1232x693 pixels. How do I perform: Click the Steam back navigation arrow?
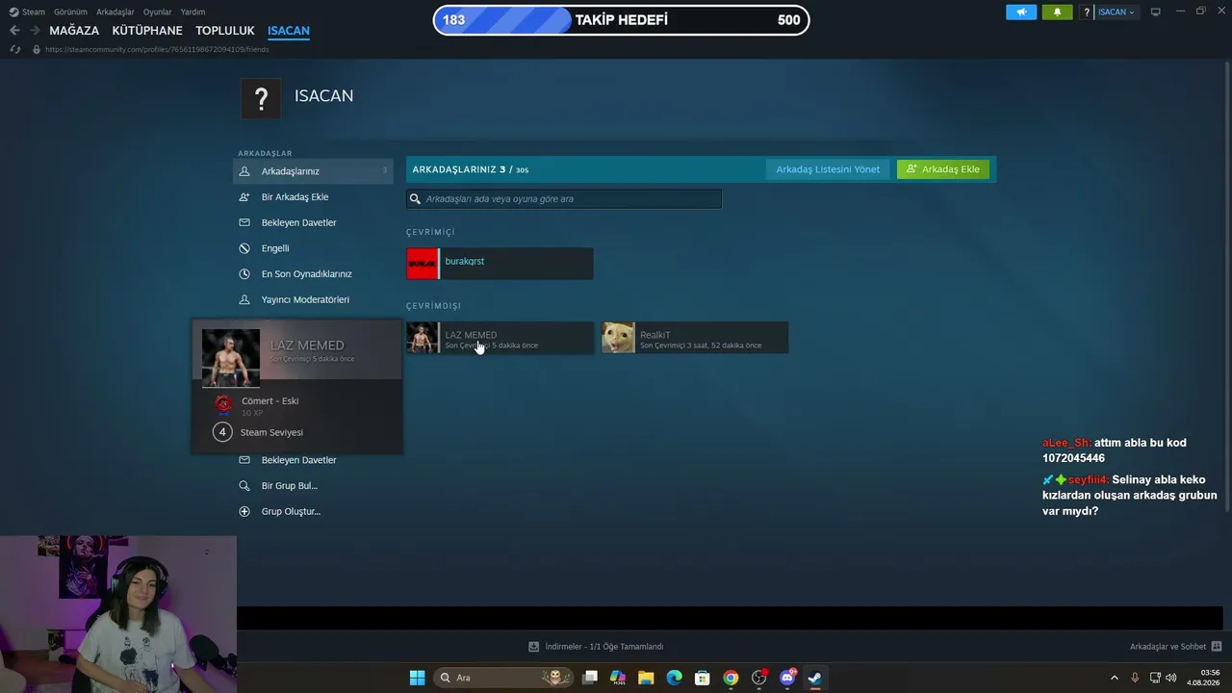pyautogui.click(x=14, y=31)
